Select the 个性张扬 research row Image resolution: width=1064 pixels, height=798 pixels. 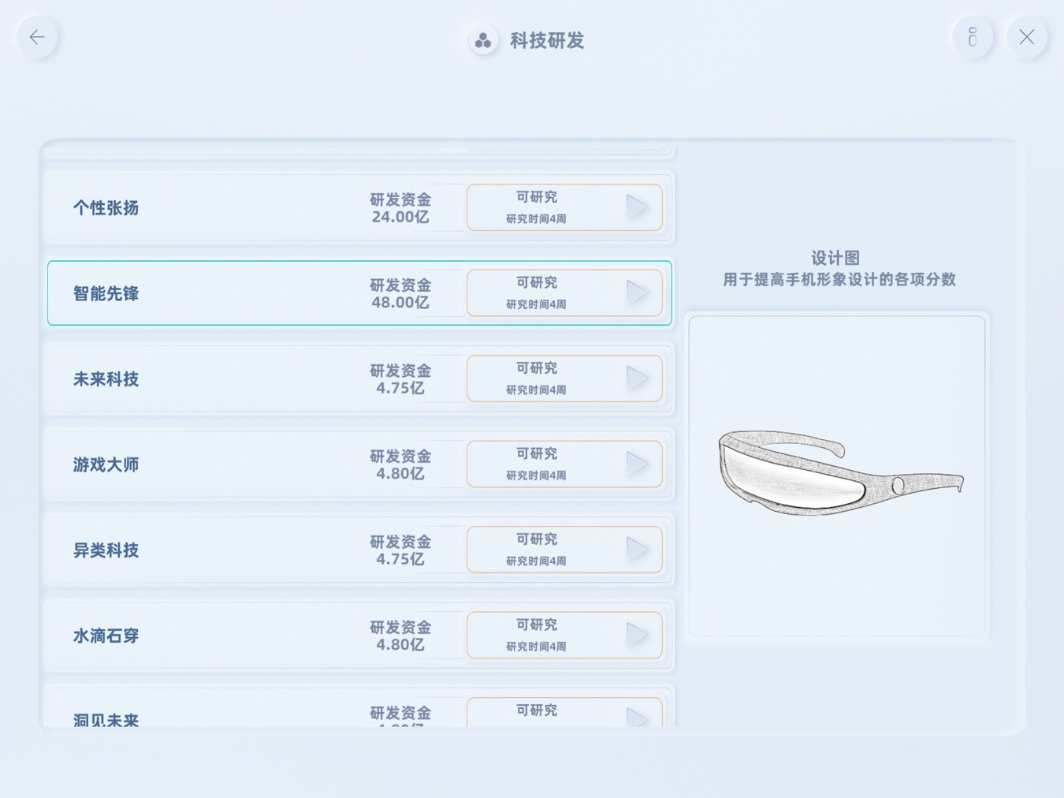pos(359,207)
